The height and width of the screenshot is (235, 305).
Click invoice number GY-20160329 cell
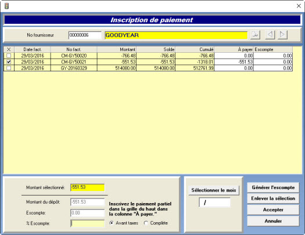pyautogui.click(x=74, y=68)
